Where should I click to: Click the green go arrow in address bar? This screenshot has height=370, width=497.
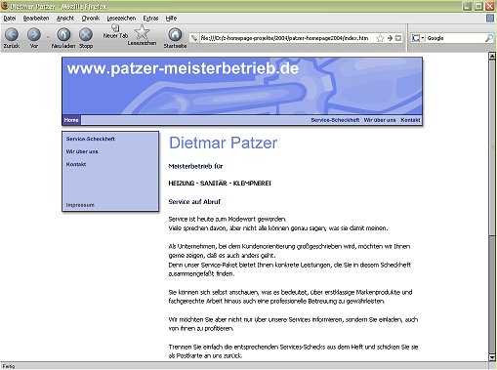tap(390, 38)
